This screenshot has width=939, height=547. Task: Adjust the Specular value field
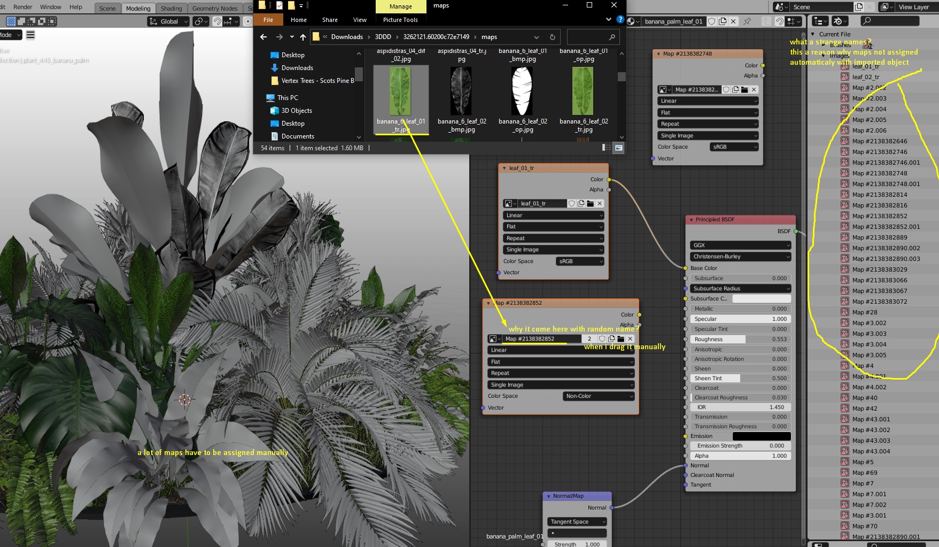click(x=740, y=319)
